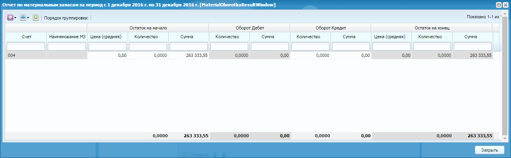This screenshot has width=511, height=158.
Task: Click filter field under Остаток на конец Цена (средняя)
Action: coord(391,46)
